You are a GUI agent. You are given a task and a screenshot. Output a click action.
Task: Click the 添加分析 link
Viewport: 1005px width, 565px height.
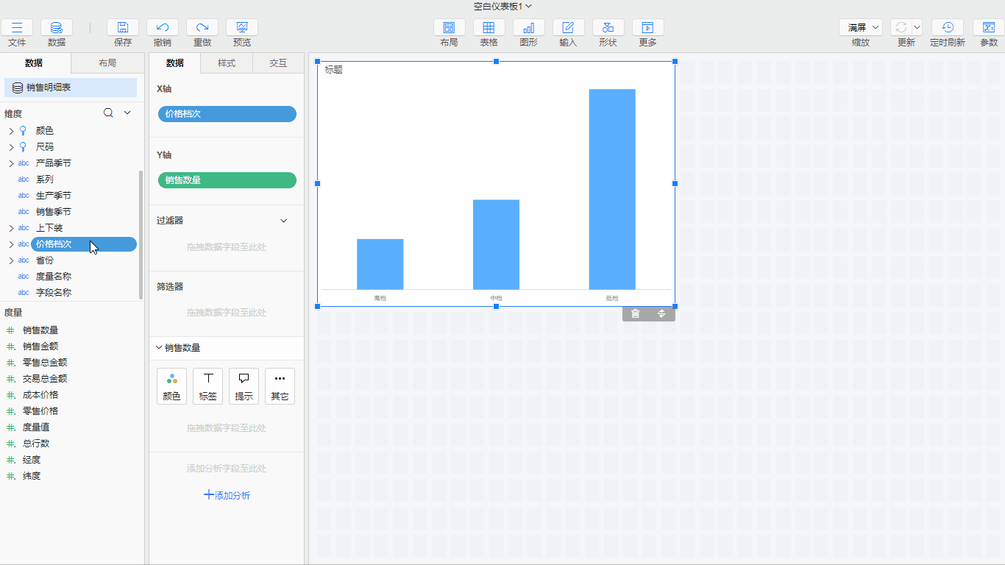[227, 495]
